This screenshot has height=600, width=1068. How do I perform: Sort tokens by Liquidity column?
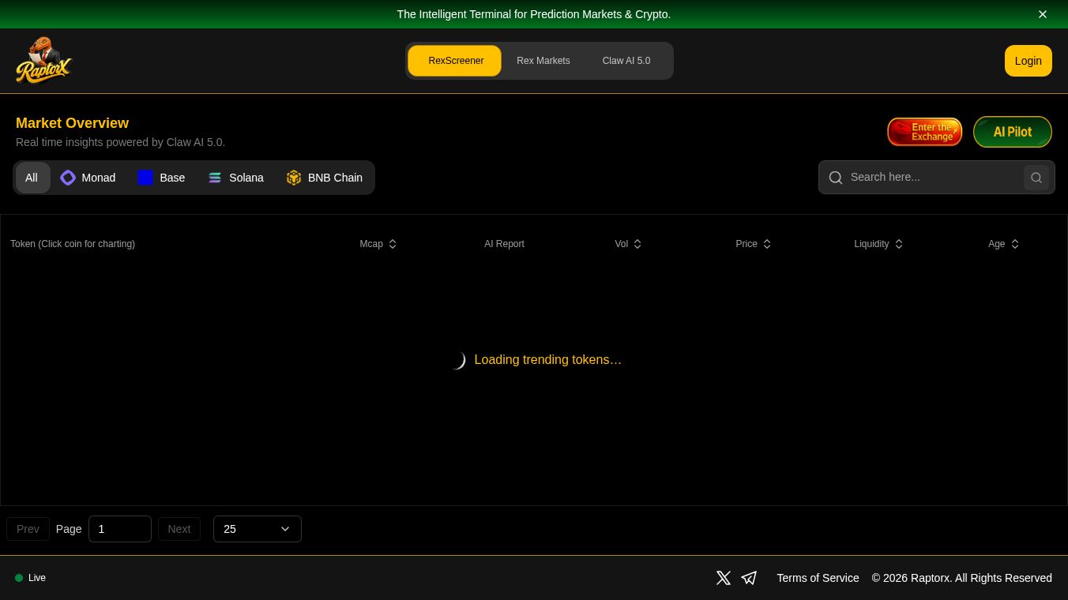coord(878,244)
